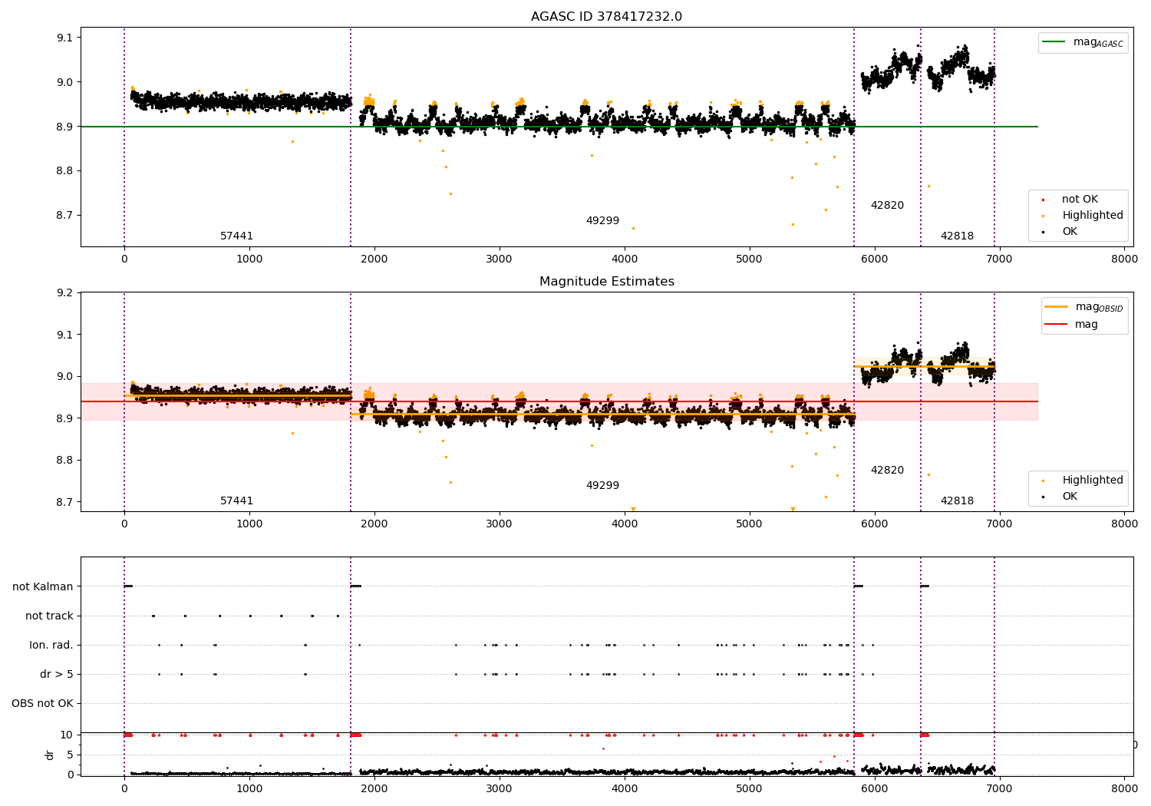Click the "Magnitude Estimates" plot title
Viewport: 1151px width, 806px height.
pyautogui.click(x=607, y=282)
